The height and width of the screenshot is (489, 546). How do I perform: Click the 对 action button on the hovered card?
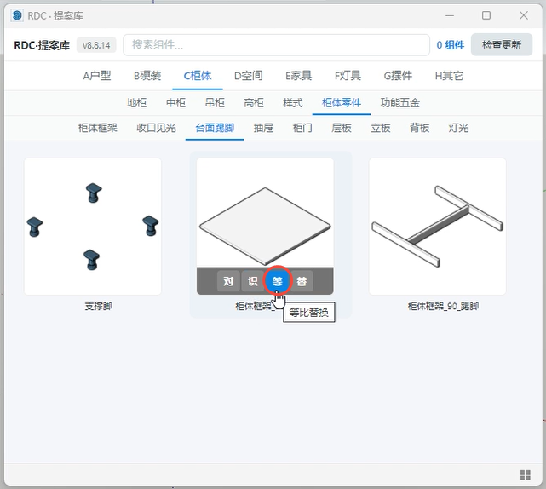(x=228, y=281)
